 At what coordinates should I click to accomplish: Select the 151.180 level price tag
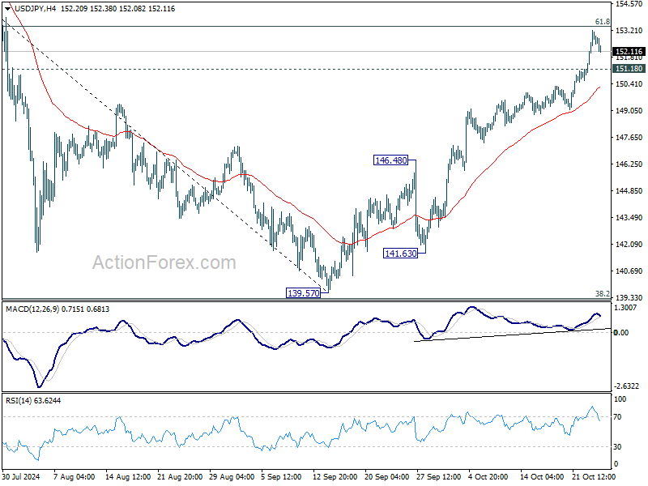[x=629, y=69]
